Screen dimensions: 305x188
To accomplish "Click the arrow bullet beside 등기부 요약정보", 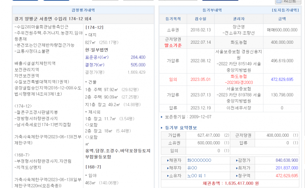I will [162, 128].
